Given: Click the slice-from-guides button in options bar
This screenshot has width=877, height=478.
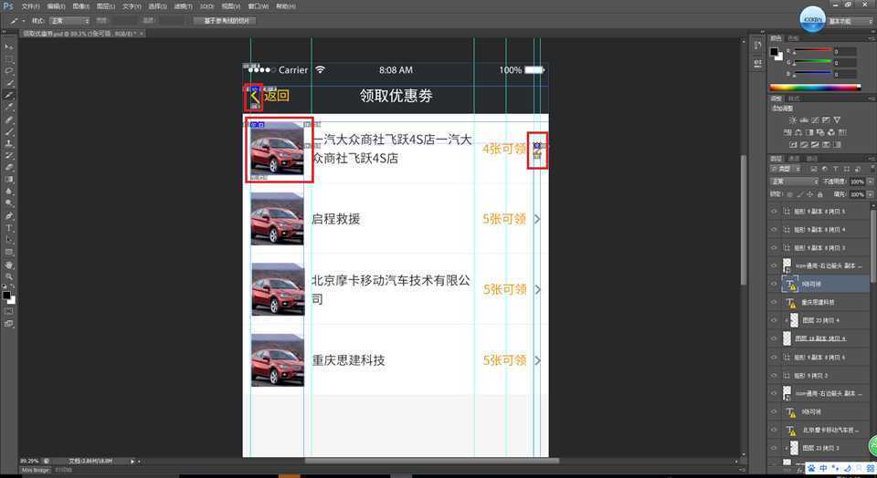Looking at the screenshot, I should pyautogui.click(x=225, y=21).
